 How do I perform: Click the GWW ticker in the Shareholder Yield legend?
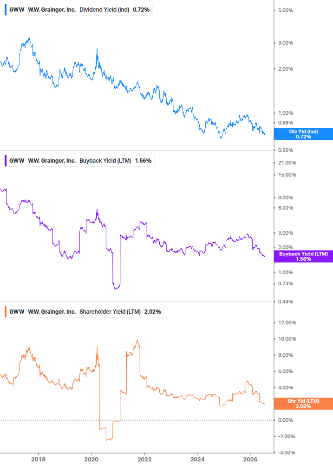17,312
